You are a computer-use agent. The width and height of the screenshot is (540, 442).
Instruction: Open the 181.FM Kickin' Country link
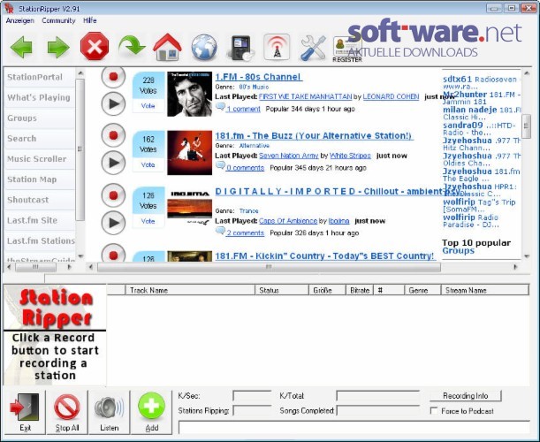point(324,256)
